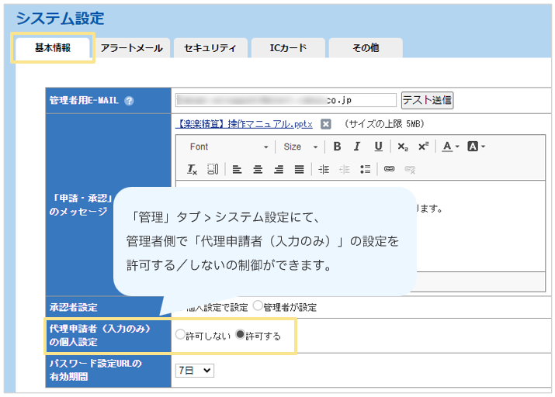Select 許可しない radio button
Screen dimensions: 555x397
(181, 336)
